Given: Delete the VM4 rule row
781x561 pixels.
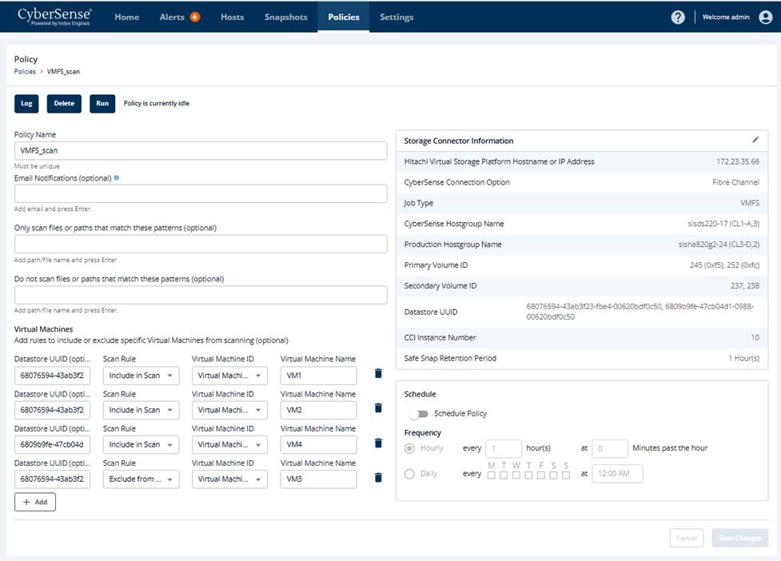Looking at the screenshot, I should 378,443.
